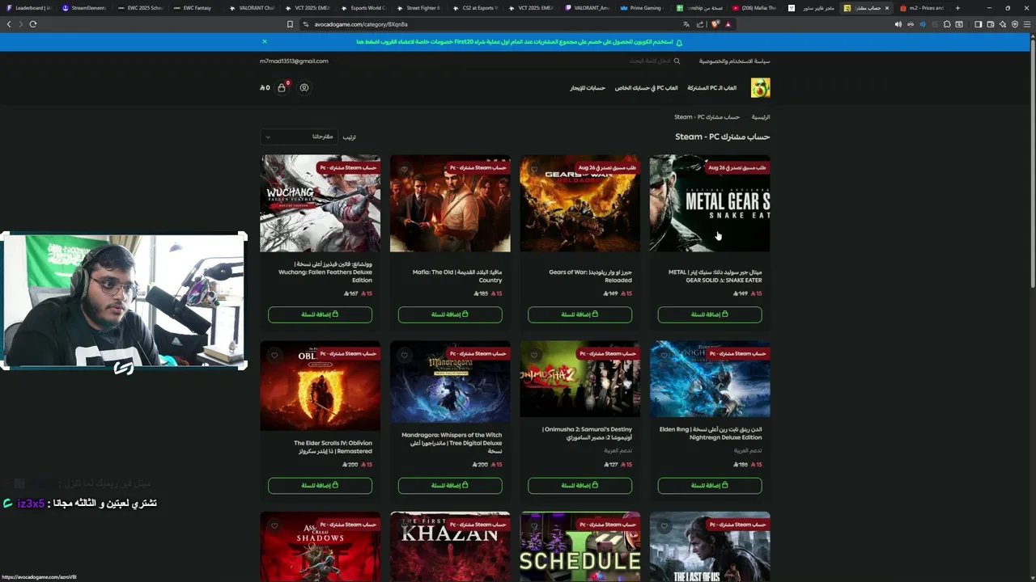The width and height of the screenshot is (1036, 582).
Task: Mute tab via speaker icon in toolbar
Action: pos(898,24)
